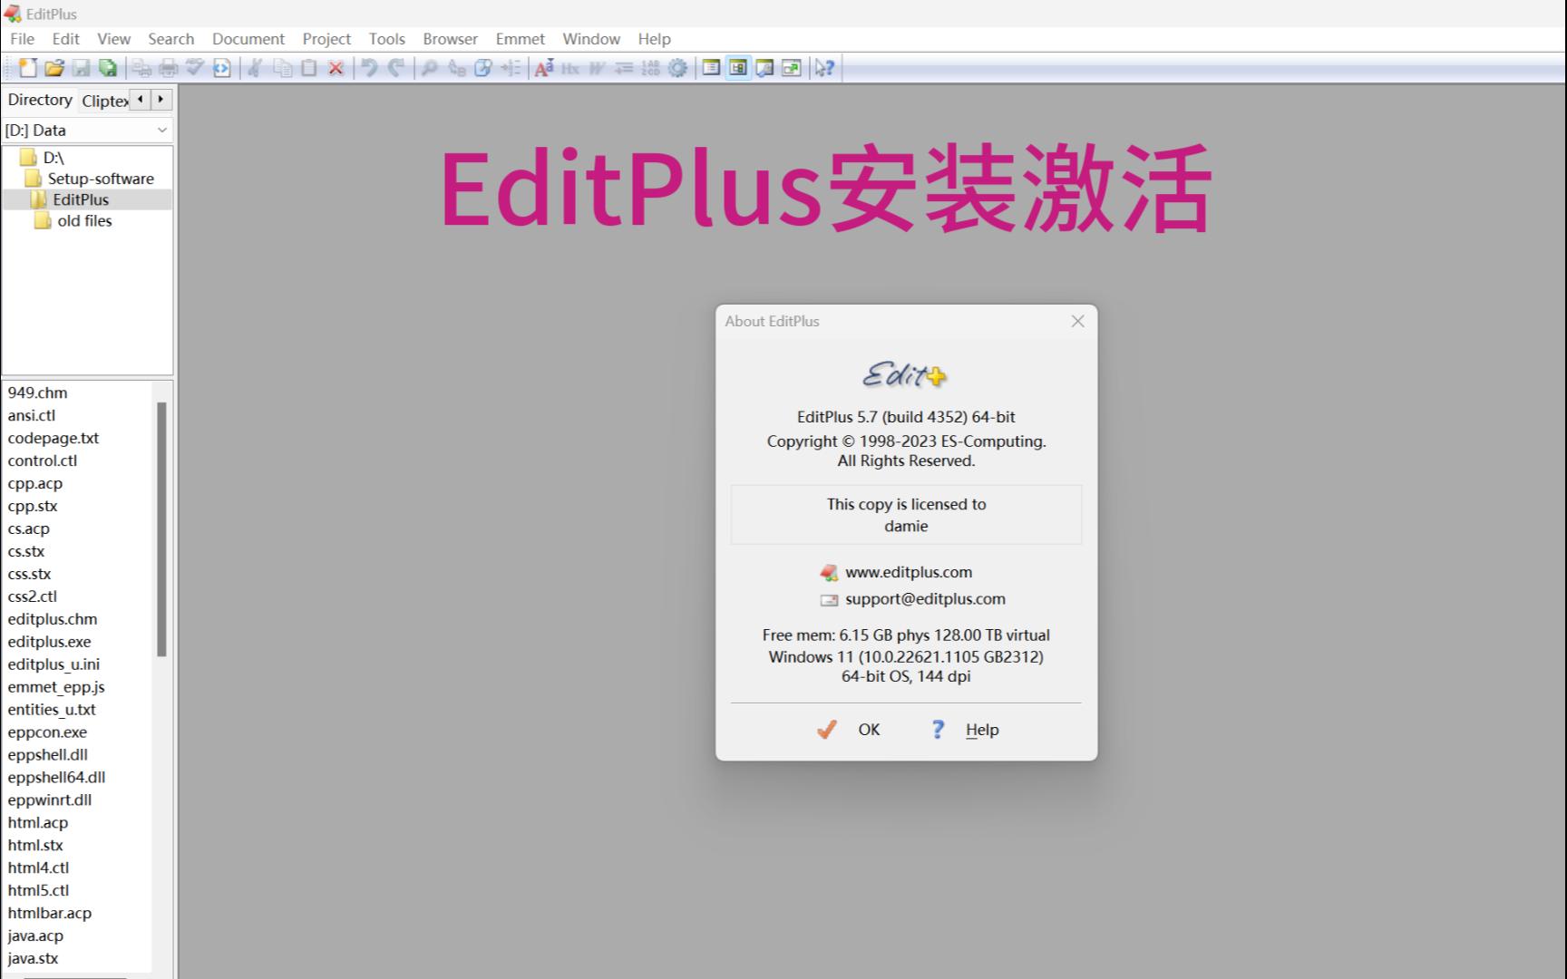This screenshot has height=979, width=1567.
Task: Select editplus.exe in file list
Action: point(50,642)
